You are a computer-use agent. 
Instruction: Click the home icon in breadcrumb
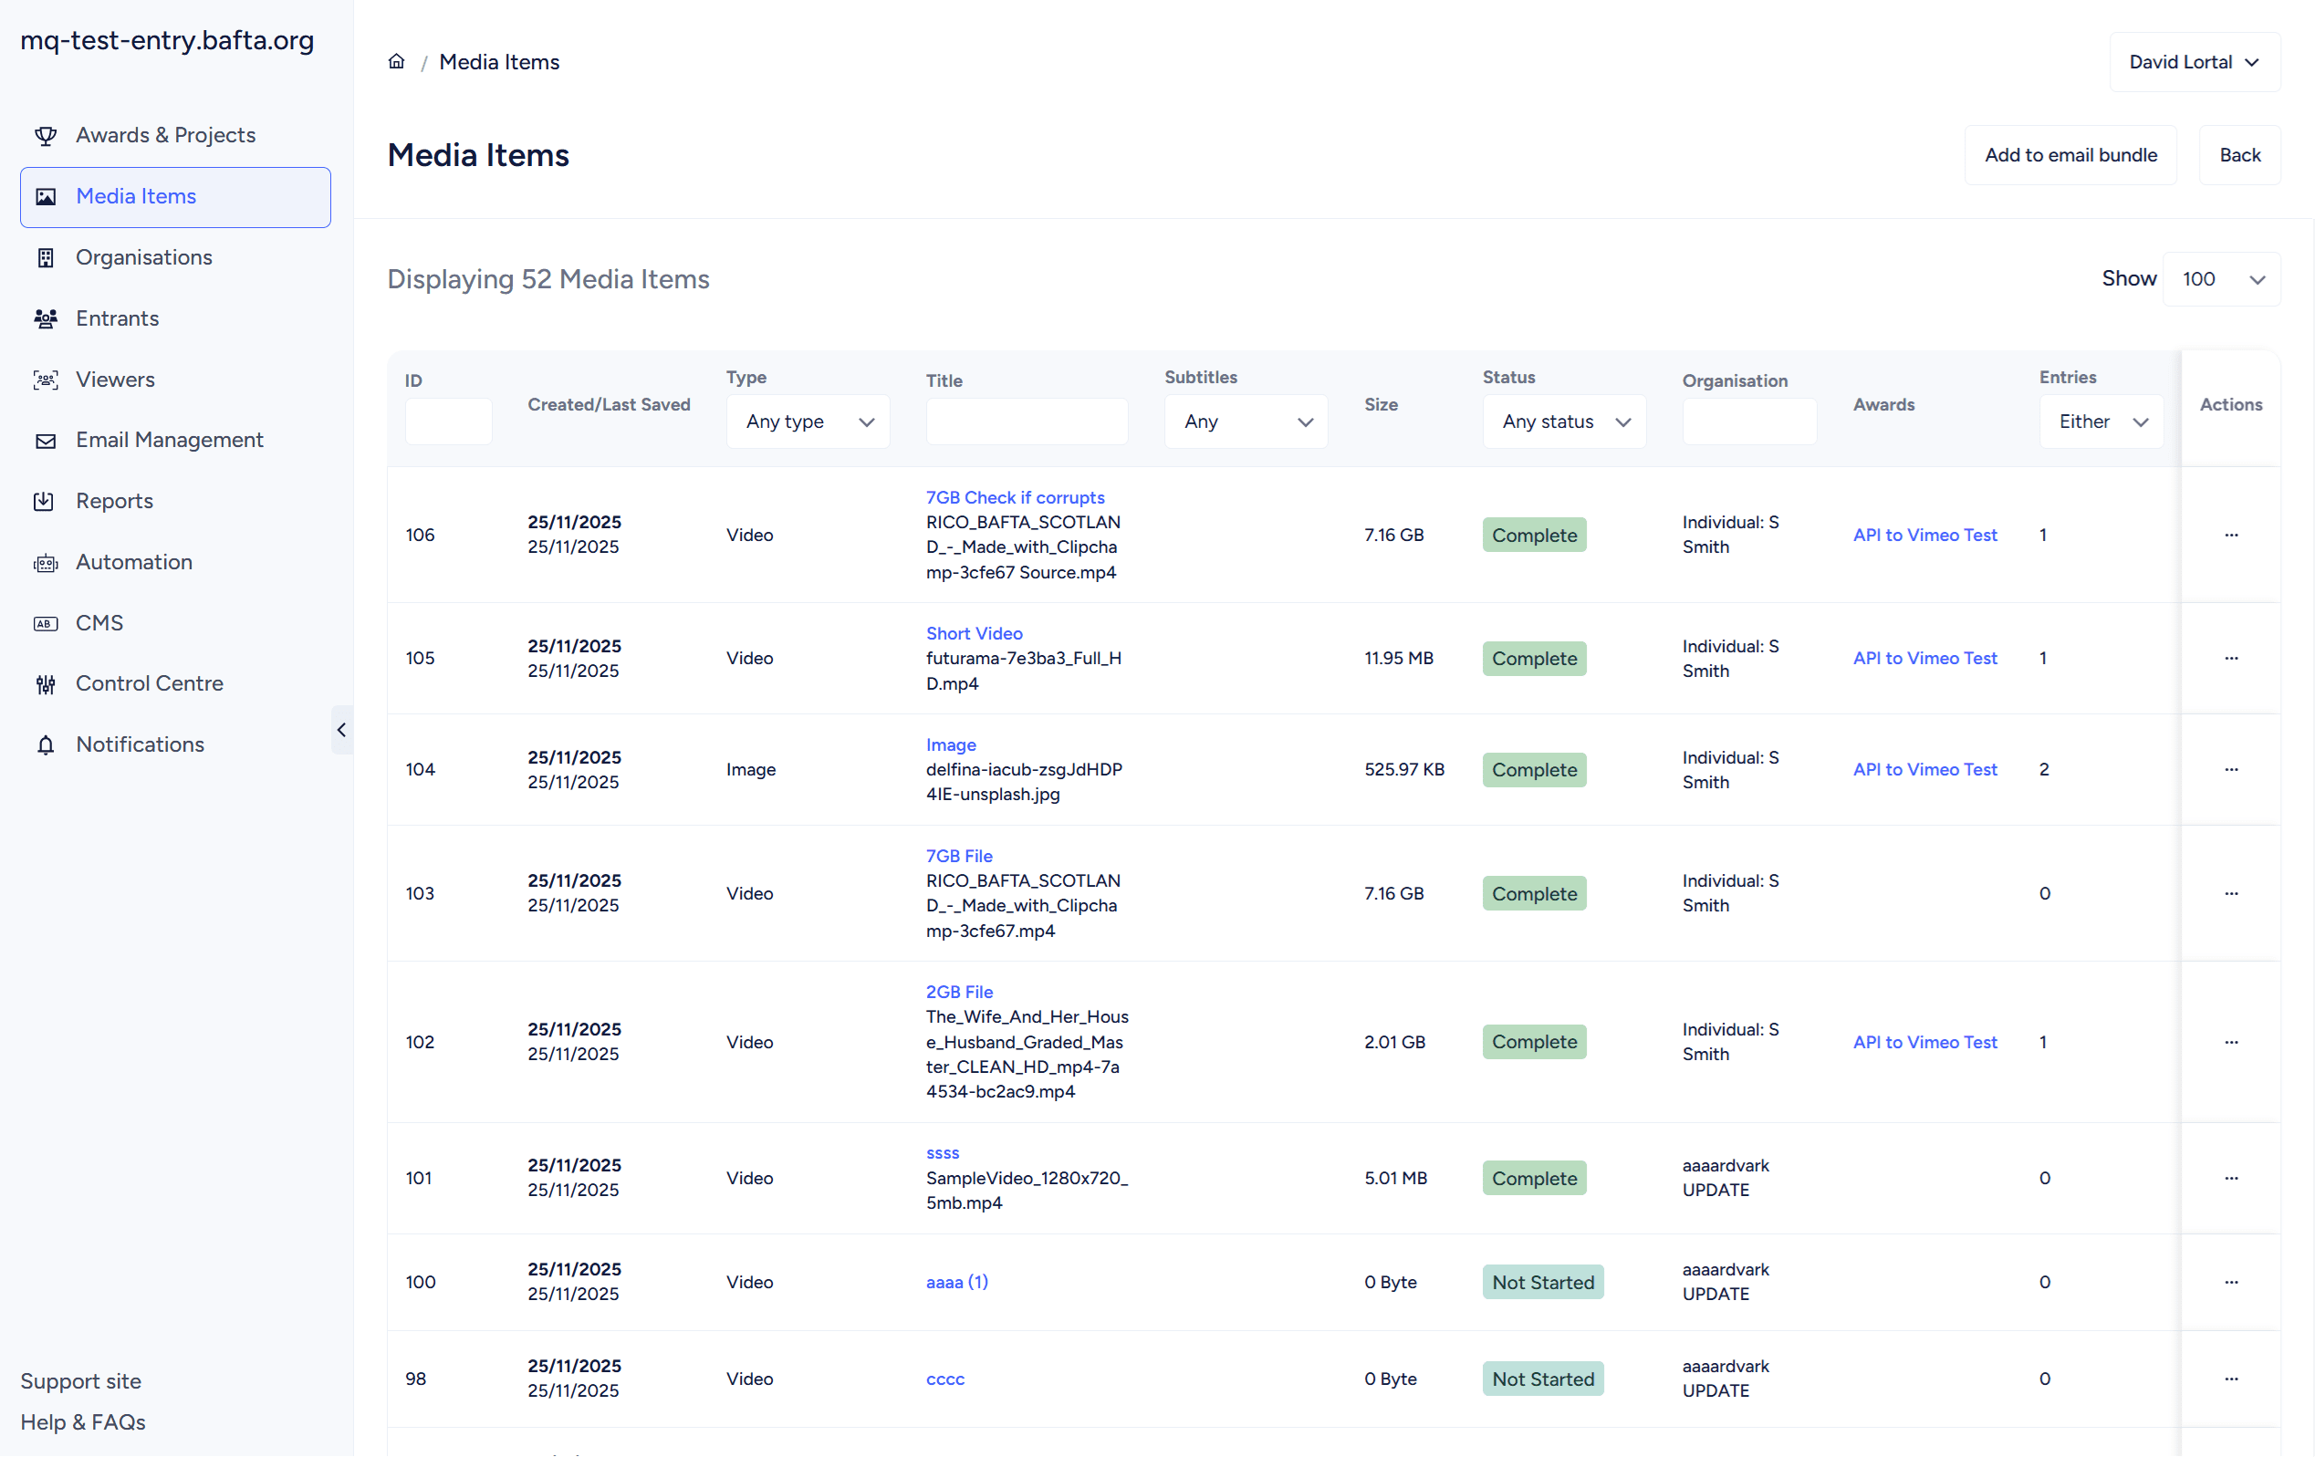[396, 61]
